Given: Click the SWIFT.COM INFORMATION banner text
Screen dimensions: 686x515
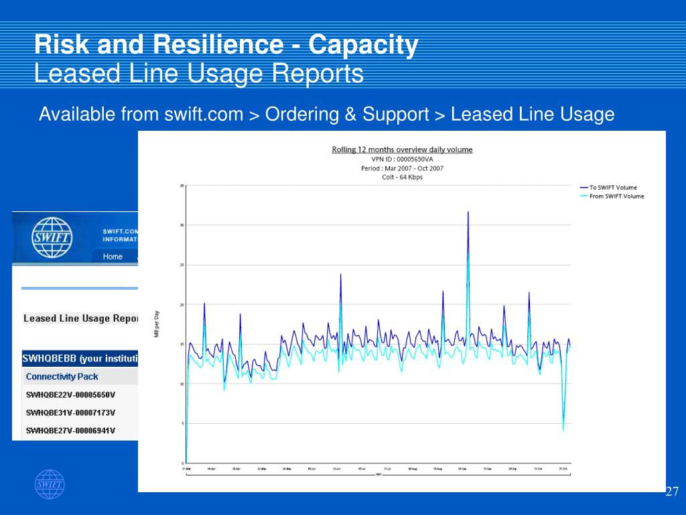Looking at the screenshot, I should [x=121, y=235].
